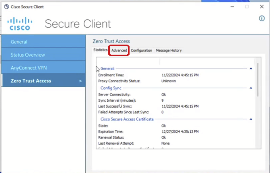Click the Cisco logo
The height and width of the screenshot is (176, 274).
tap(20, 24)
